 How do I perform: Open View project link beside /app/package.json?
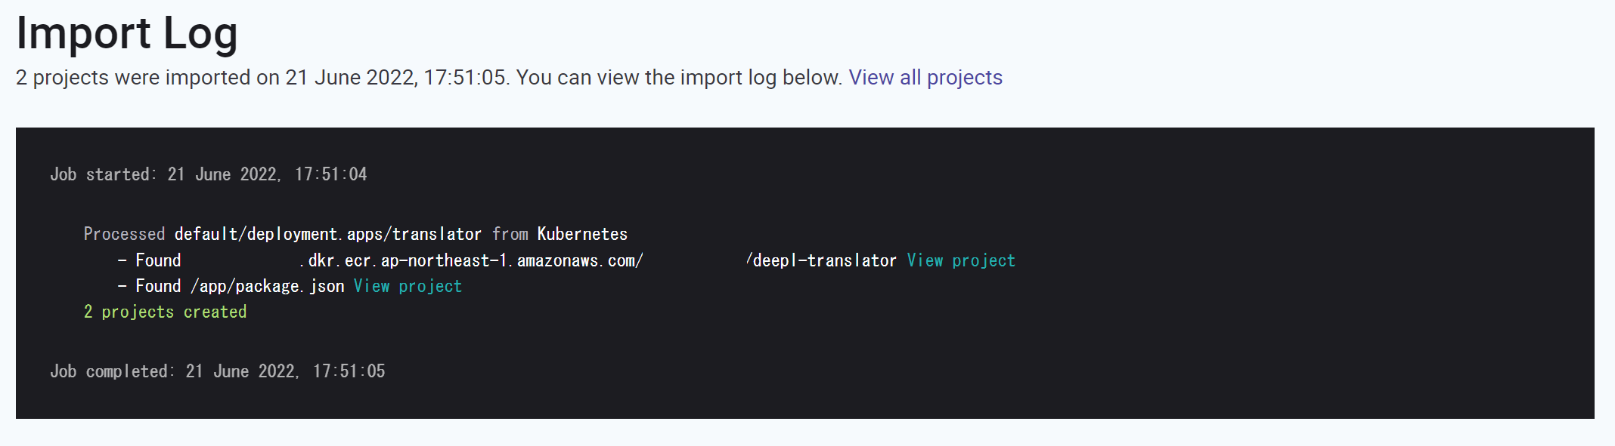tap(408, 287)
